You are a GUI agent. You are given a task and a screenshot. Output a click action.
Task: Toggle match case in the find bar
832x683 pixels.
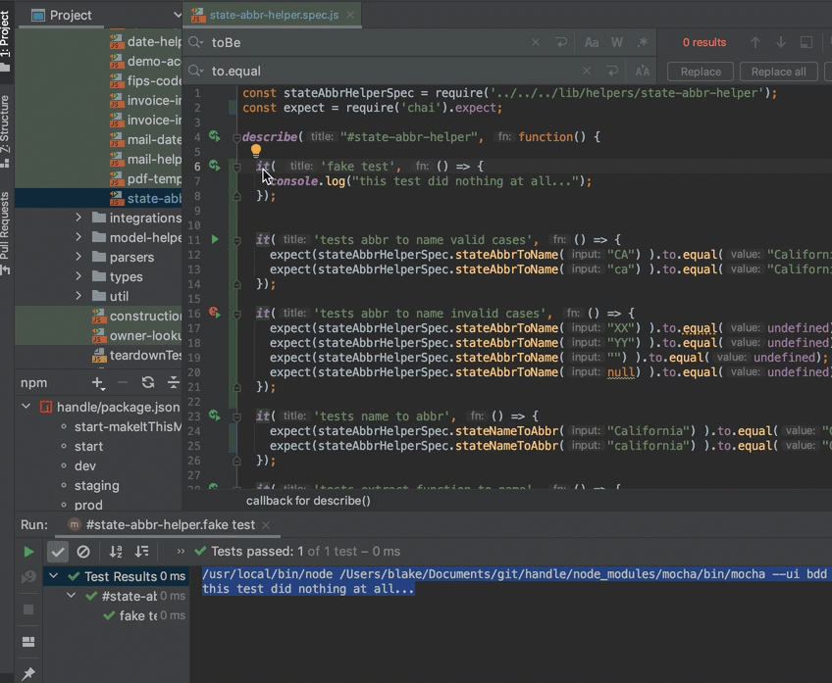pyautogui.click(x=592, y=42)
